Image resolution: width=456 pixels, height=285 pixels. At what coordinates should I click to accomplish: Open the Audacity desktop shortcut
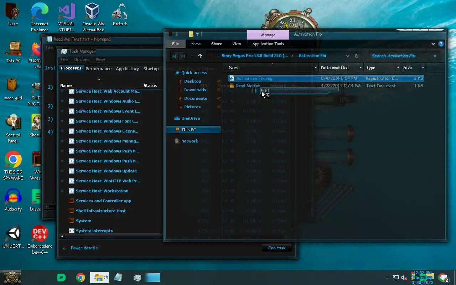tap(13, 200)
